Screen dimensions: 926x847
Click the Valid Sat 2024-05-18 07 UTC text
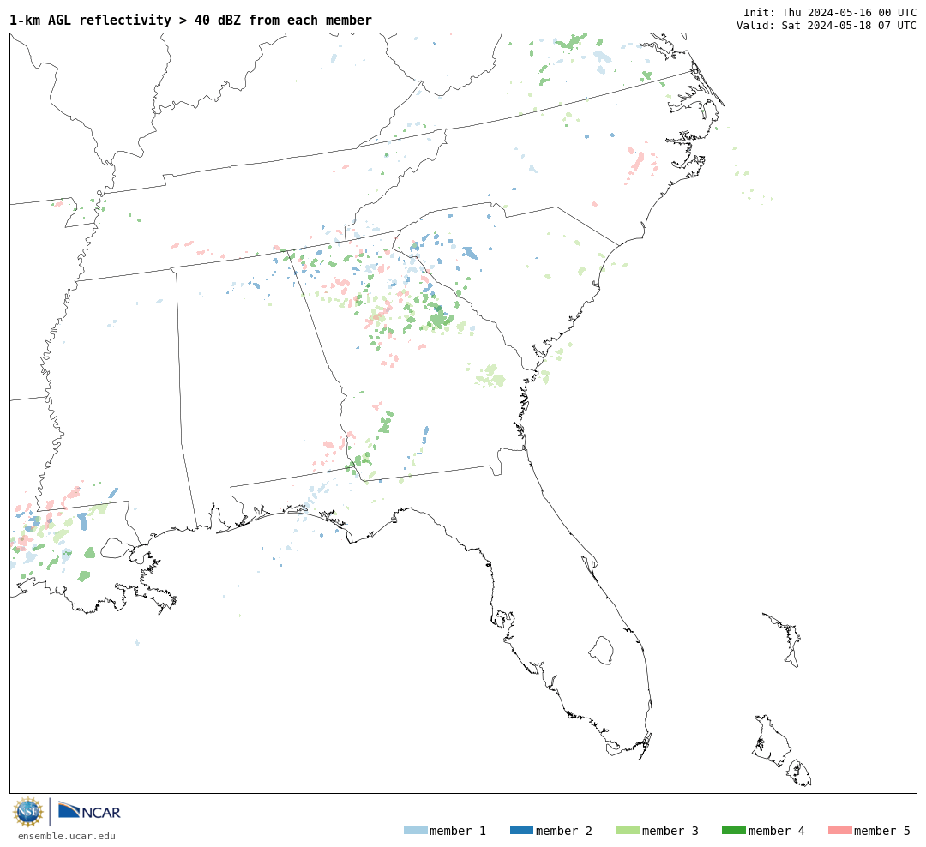click(827, 25)
